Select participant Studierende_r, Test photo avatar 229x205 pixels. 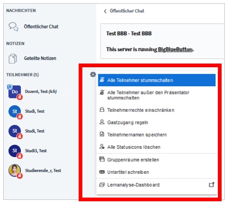tap(15, 170)
